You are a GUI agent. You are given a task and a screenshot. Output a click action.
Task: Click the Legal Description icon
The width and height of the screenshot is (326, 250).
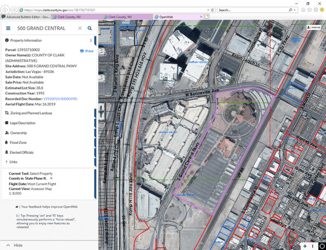(x=6, y=123)
